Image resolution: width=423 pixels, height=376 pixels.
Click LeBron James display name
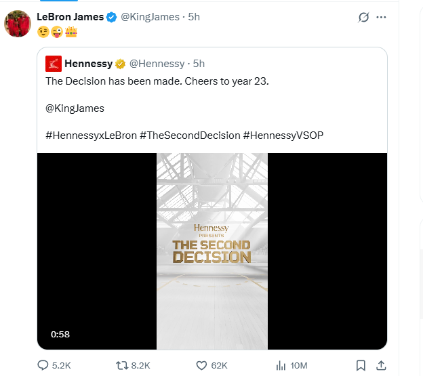pyautogui.click(x=70, y=16)
